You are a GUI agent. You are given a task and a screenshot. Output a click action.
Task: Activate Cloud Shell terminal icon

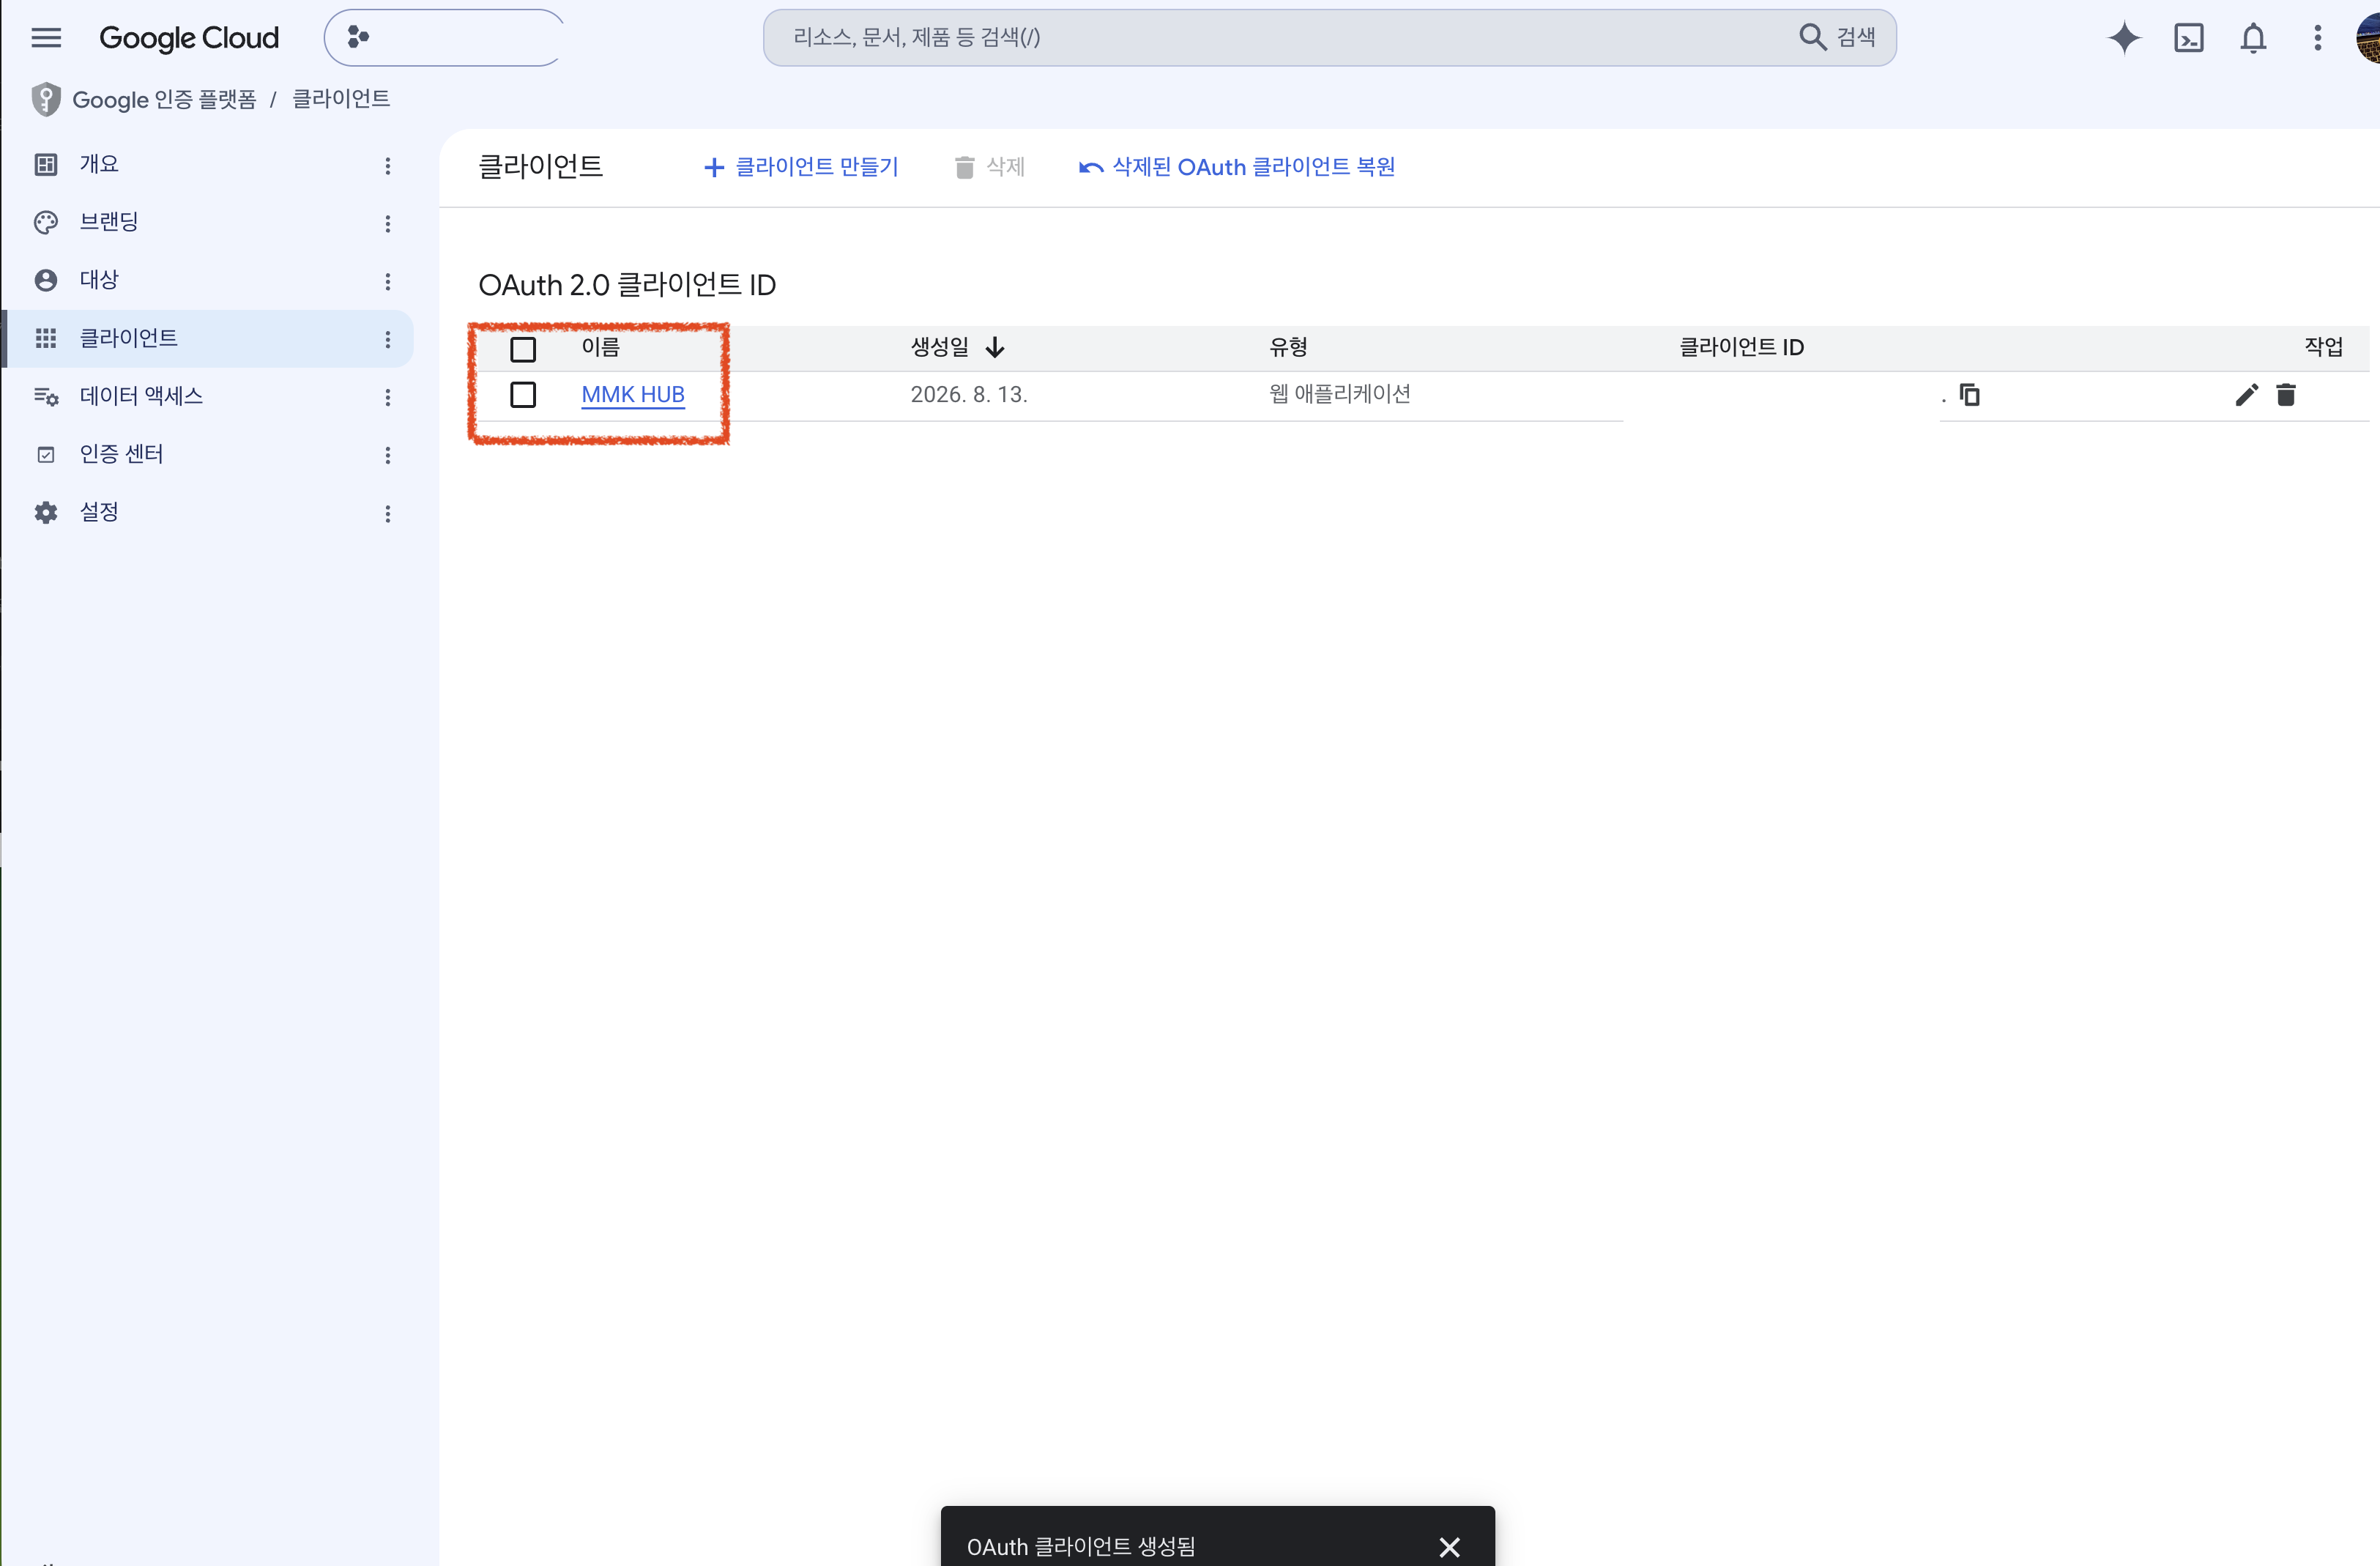click(2189, 38)
